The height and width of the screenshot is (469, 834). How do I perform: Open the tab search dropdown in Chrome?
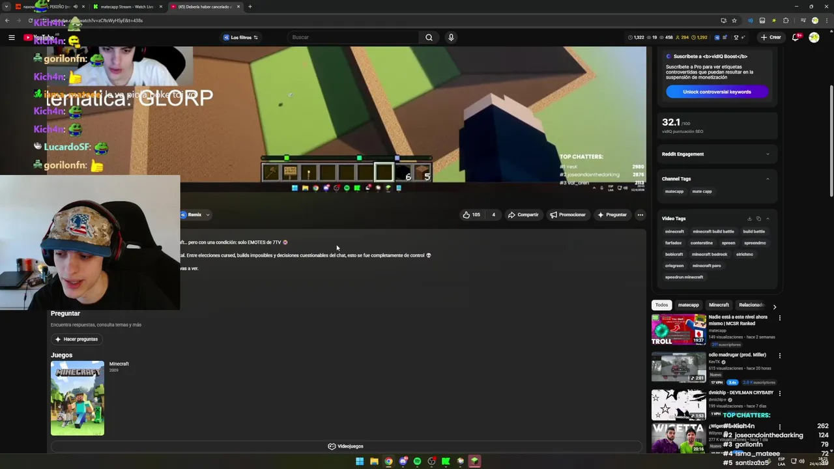coord(7,7)
